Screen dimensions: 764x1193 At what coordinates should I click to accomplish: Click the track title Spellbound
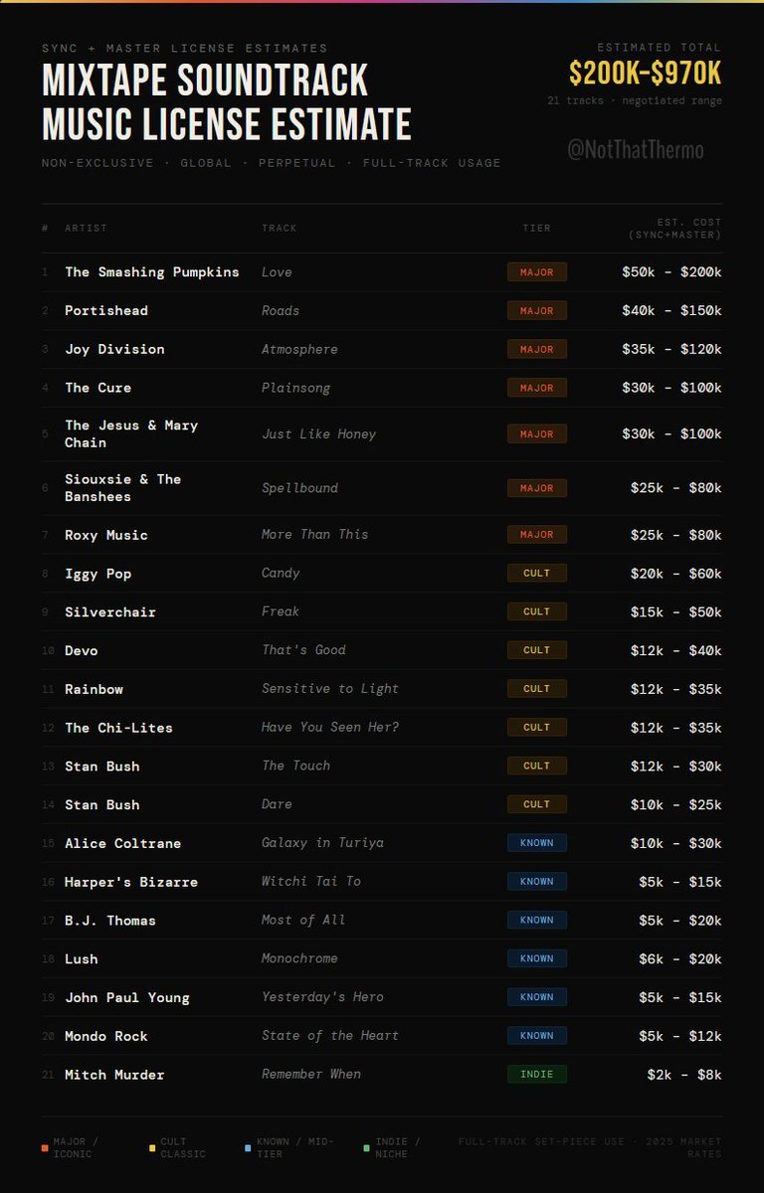[299, 488]
